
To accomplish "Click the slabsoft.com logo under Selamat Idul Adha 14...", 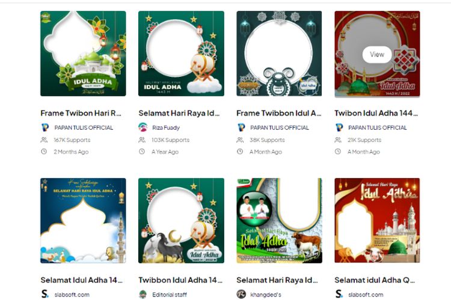I will point(45,294).
